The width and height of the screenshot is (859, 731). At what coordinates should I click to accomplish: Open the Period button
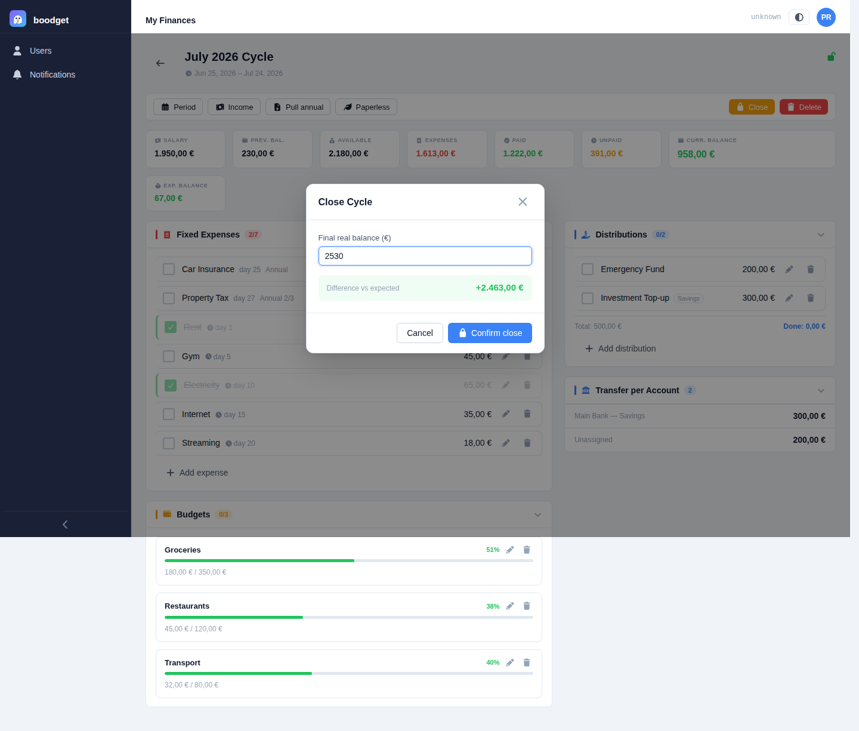pos(178,107)
